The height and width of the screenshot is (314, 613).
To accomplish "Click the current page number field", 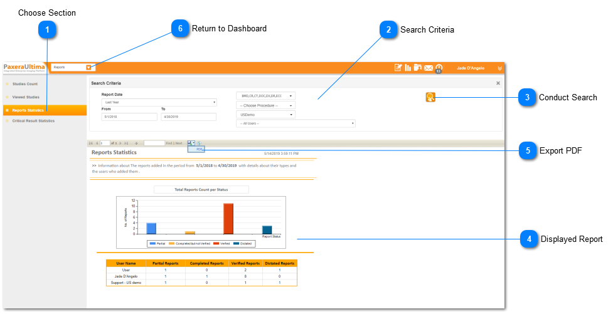I will click(x=105, y=144).
